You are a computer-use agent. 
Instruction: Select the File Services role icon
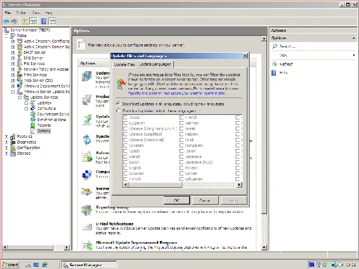pyautogui.click(x=20, y=63)
